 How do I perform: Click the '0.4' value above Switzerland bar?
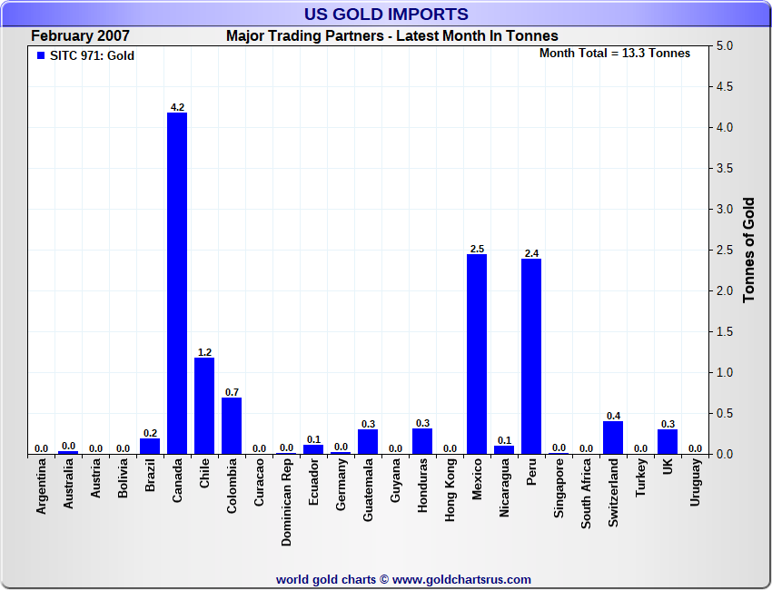[x=613, y=416]
